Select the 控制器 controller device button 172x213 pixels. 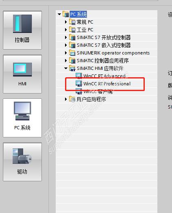(x=22, y=30)
